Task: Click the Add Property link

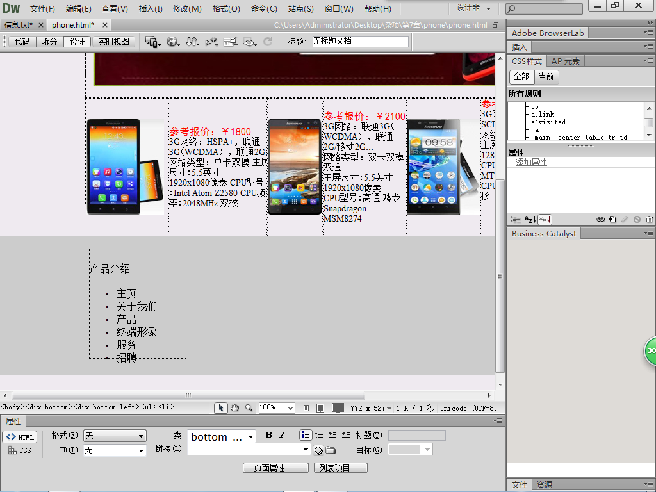Action: (x=531, y=162)
